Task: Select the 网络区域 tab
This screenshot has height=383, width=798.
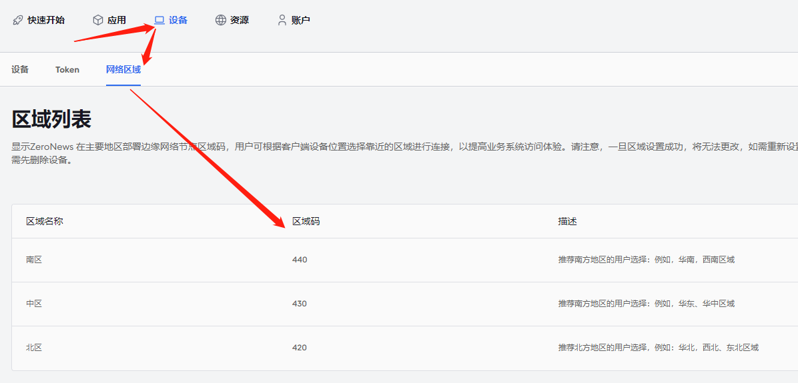Action: [x=123, y=69]
